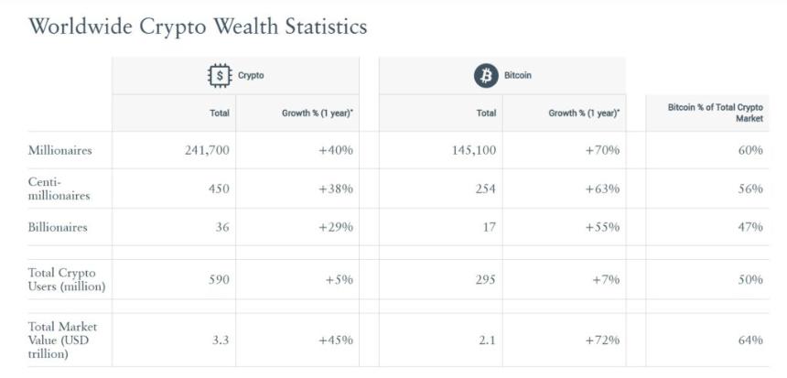
Task: Click the Worldwide Crypto Wealth Statistics heading
Action: point(198,27)
